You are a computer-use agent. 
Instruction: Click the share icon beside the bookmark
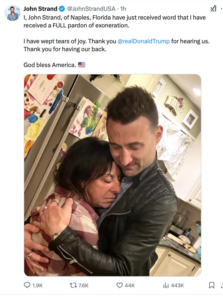(x=222, y=285)
